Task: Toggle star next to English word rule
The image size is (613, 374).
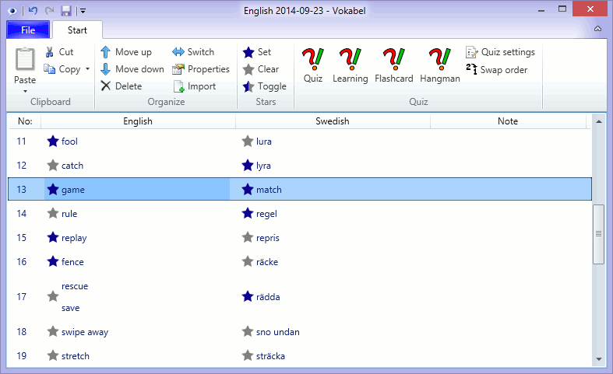Action: pos(53,214)
